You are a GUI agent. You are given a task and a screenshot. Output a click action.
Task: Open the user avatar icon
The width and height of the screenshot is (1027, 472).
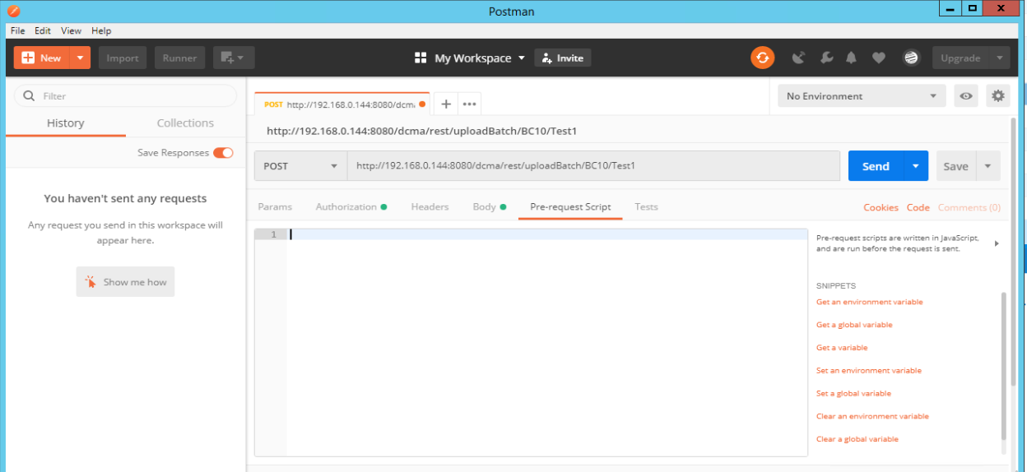point(910,58)
